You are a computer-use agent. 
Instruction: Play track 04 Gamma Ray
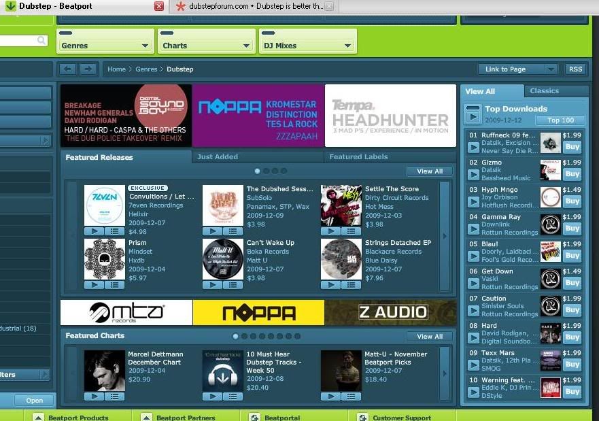click(x=473, y=229)
